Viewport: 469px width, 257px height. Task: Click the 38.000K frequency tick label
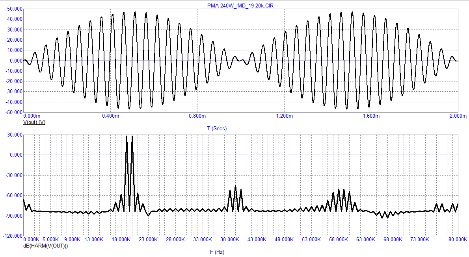tap(230, 240)
